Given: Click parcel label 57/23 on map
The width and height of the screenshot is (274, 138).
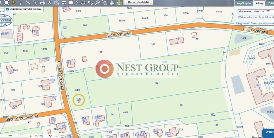Looking at the screenshot, I should pos(219,12).
